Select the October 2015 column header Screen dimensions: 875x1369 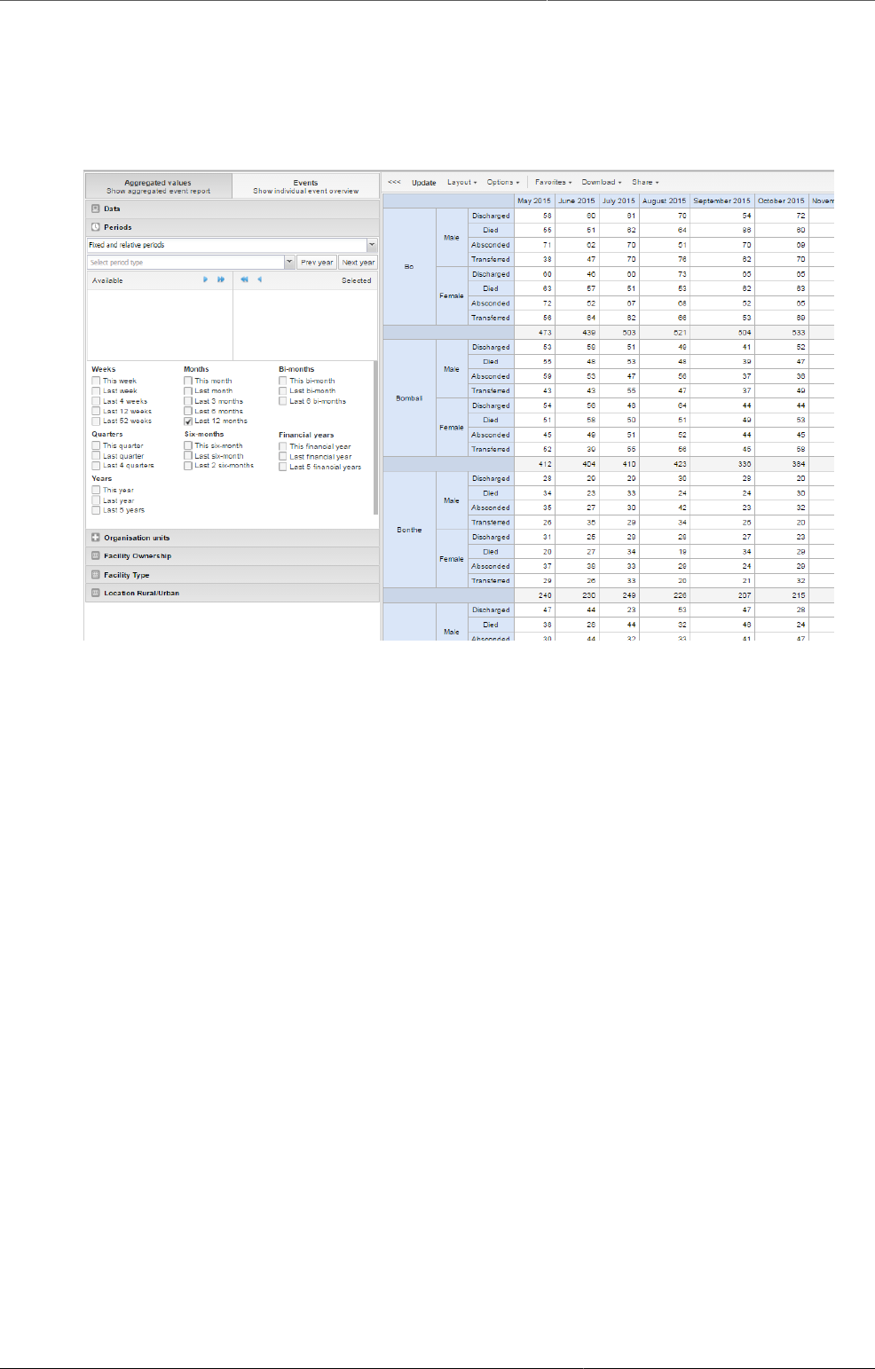click(782, 201)
